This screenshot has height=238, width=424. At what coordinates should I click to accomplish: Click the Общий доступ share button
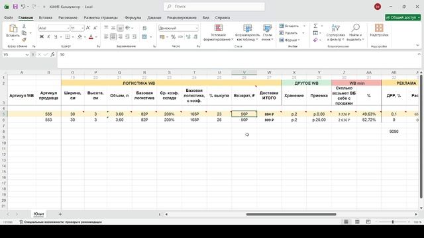tap(403, 17)
